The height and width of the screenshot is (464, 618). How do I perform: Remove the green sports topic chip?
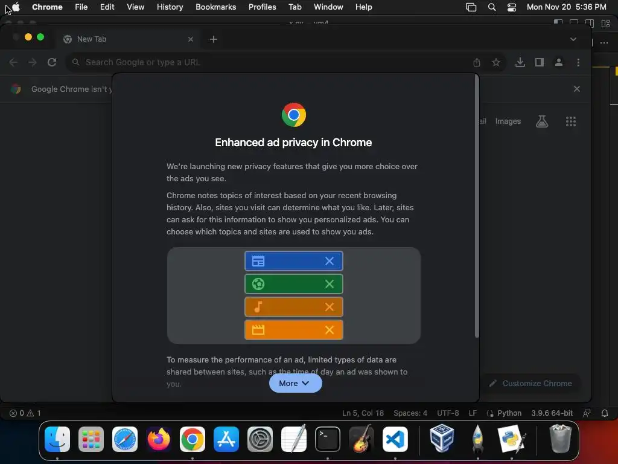coord(329,284)
